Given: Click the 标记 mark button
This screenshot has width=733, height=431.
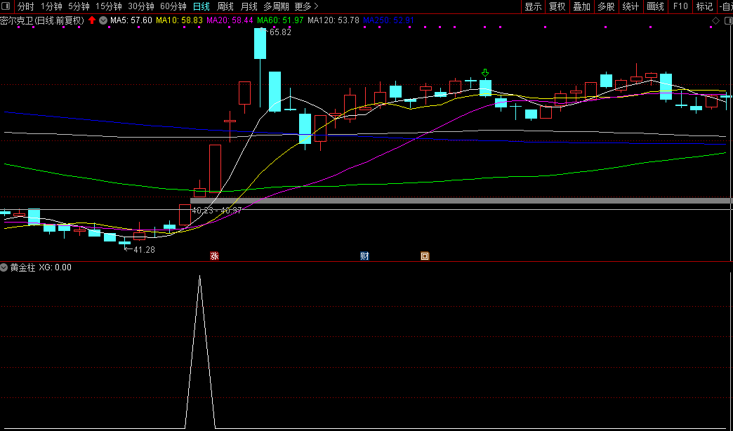Looking at the screenshot, I should [x=704, y=6].
